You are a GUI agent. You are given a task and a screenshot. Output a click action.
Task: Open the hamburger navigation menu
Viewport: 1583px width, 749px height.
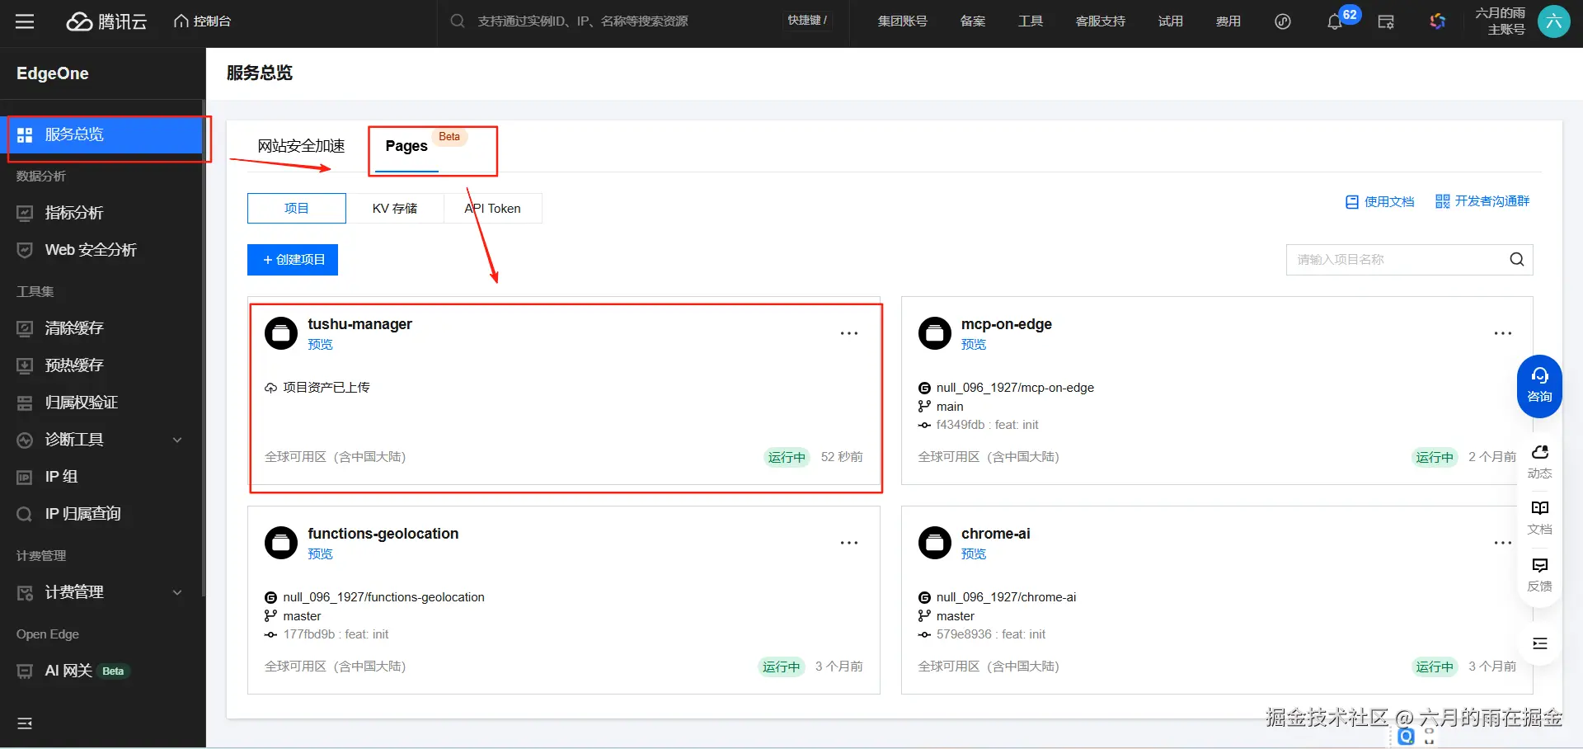(25, 21)
